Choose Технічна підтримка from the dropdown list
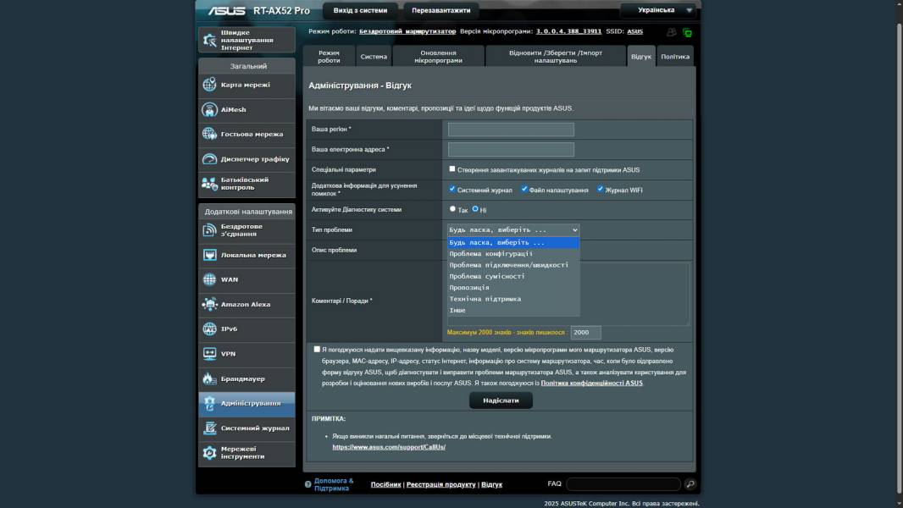 (485, 299)
